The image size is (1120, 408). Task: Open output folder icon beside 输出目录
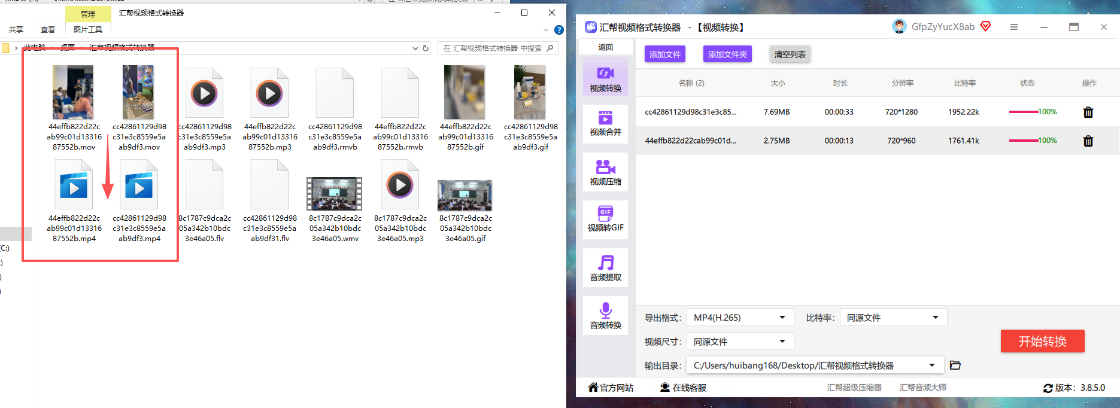pos(955,365)
